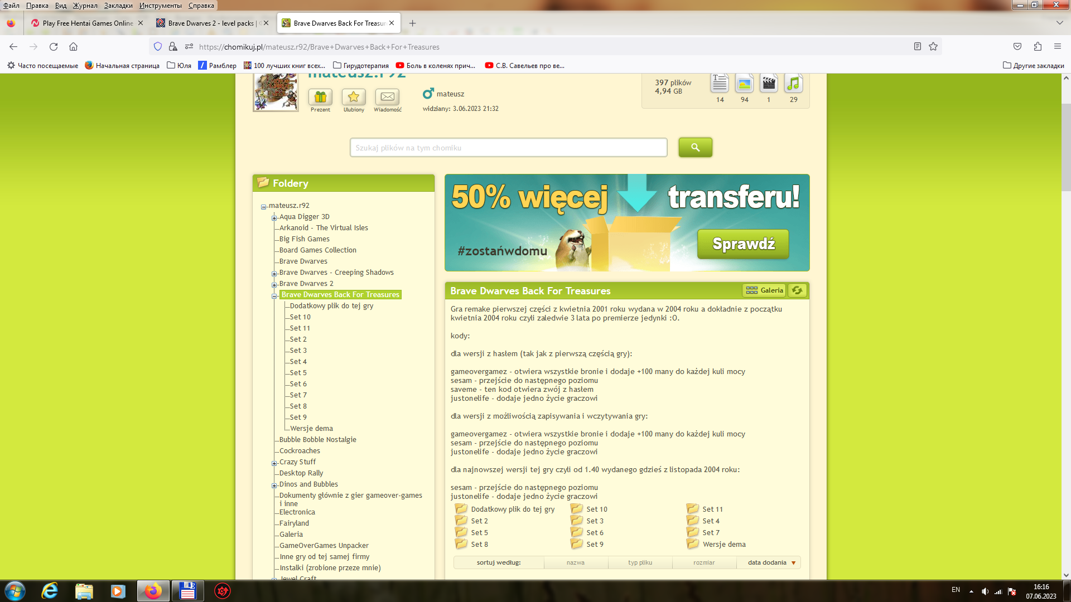Open the Wersje dema folder icon in file list
Screen dimensions: 1071x602
(693, 544)
